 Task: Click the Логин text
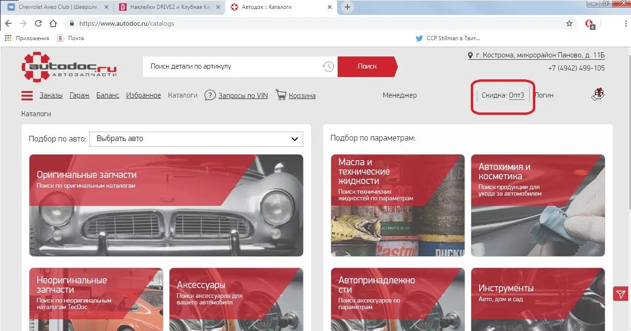[544, 95]
